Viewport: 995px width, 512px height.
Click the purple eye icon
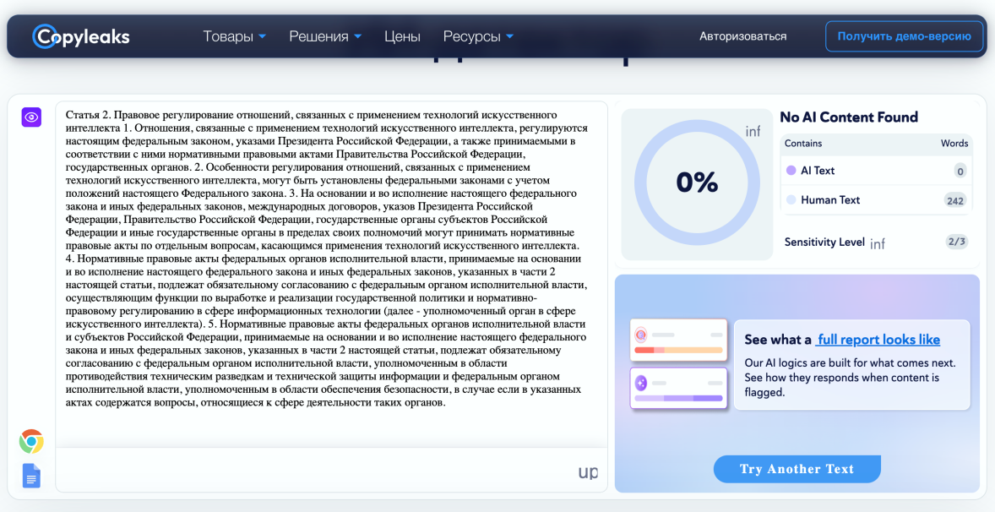(31, 117)
